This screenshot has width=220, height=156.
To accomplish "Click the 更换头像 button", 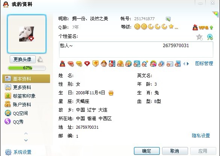I will pos(23,59).
